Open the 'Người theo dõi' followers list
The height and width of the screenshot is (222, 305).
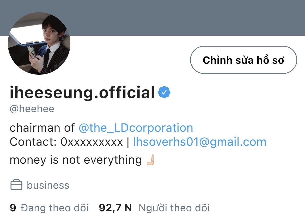(174, 208)
